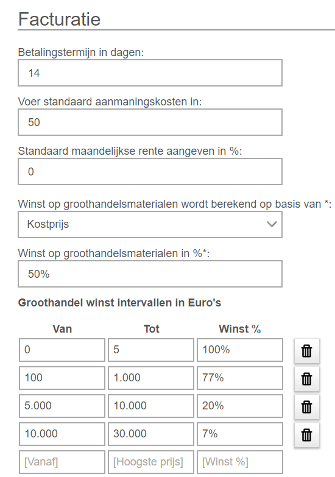Click the Tot field containing 30.000

pyautogui.click(x=151, y=434)
